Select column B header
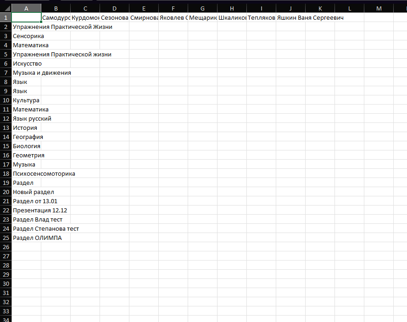 point(56,8)
